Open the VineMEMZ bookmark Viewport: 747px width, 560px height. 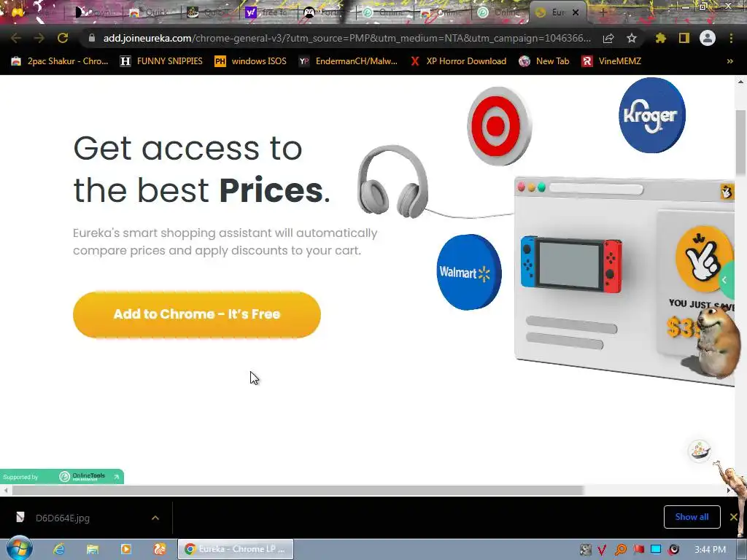click(x=612, y=61)
